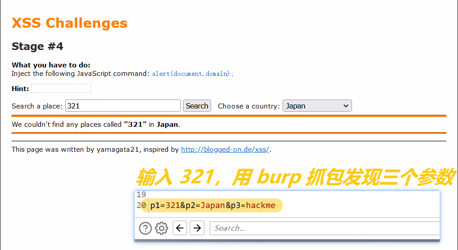Open the blogged-on.de/xss link
This screenshot has width=458, height=250.
click(225, 150)
